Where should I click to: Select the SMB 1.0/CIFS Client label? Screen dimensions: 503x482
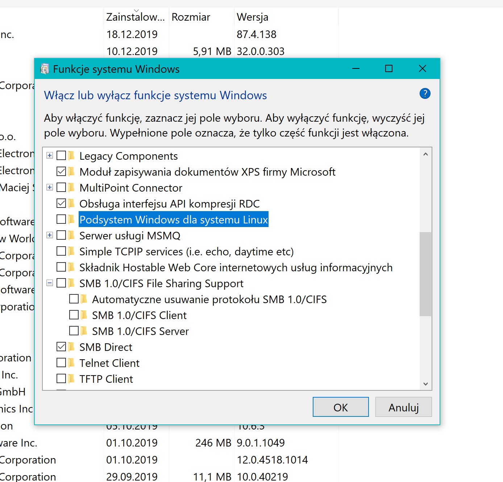click(140, 315)
